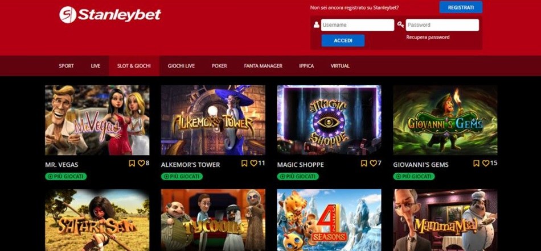Screen dimensions: 541x251
Task: Bookmark the Alkemor's Tower game
Action: point(244,164)
